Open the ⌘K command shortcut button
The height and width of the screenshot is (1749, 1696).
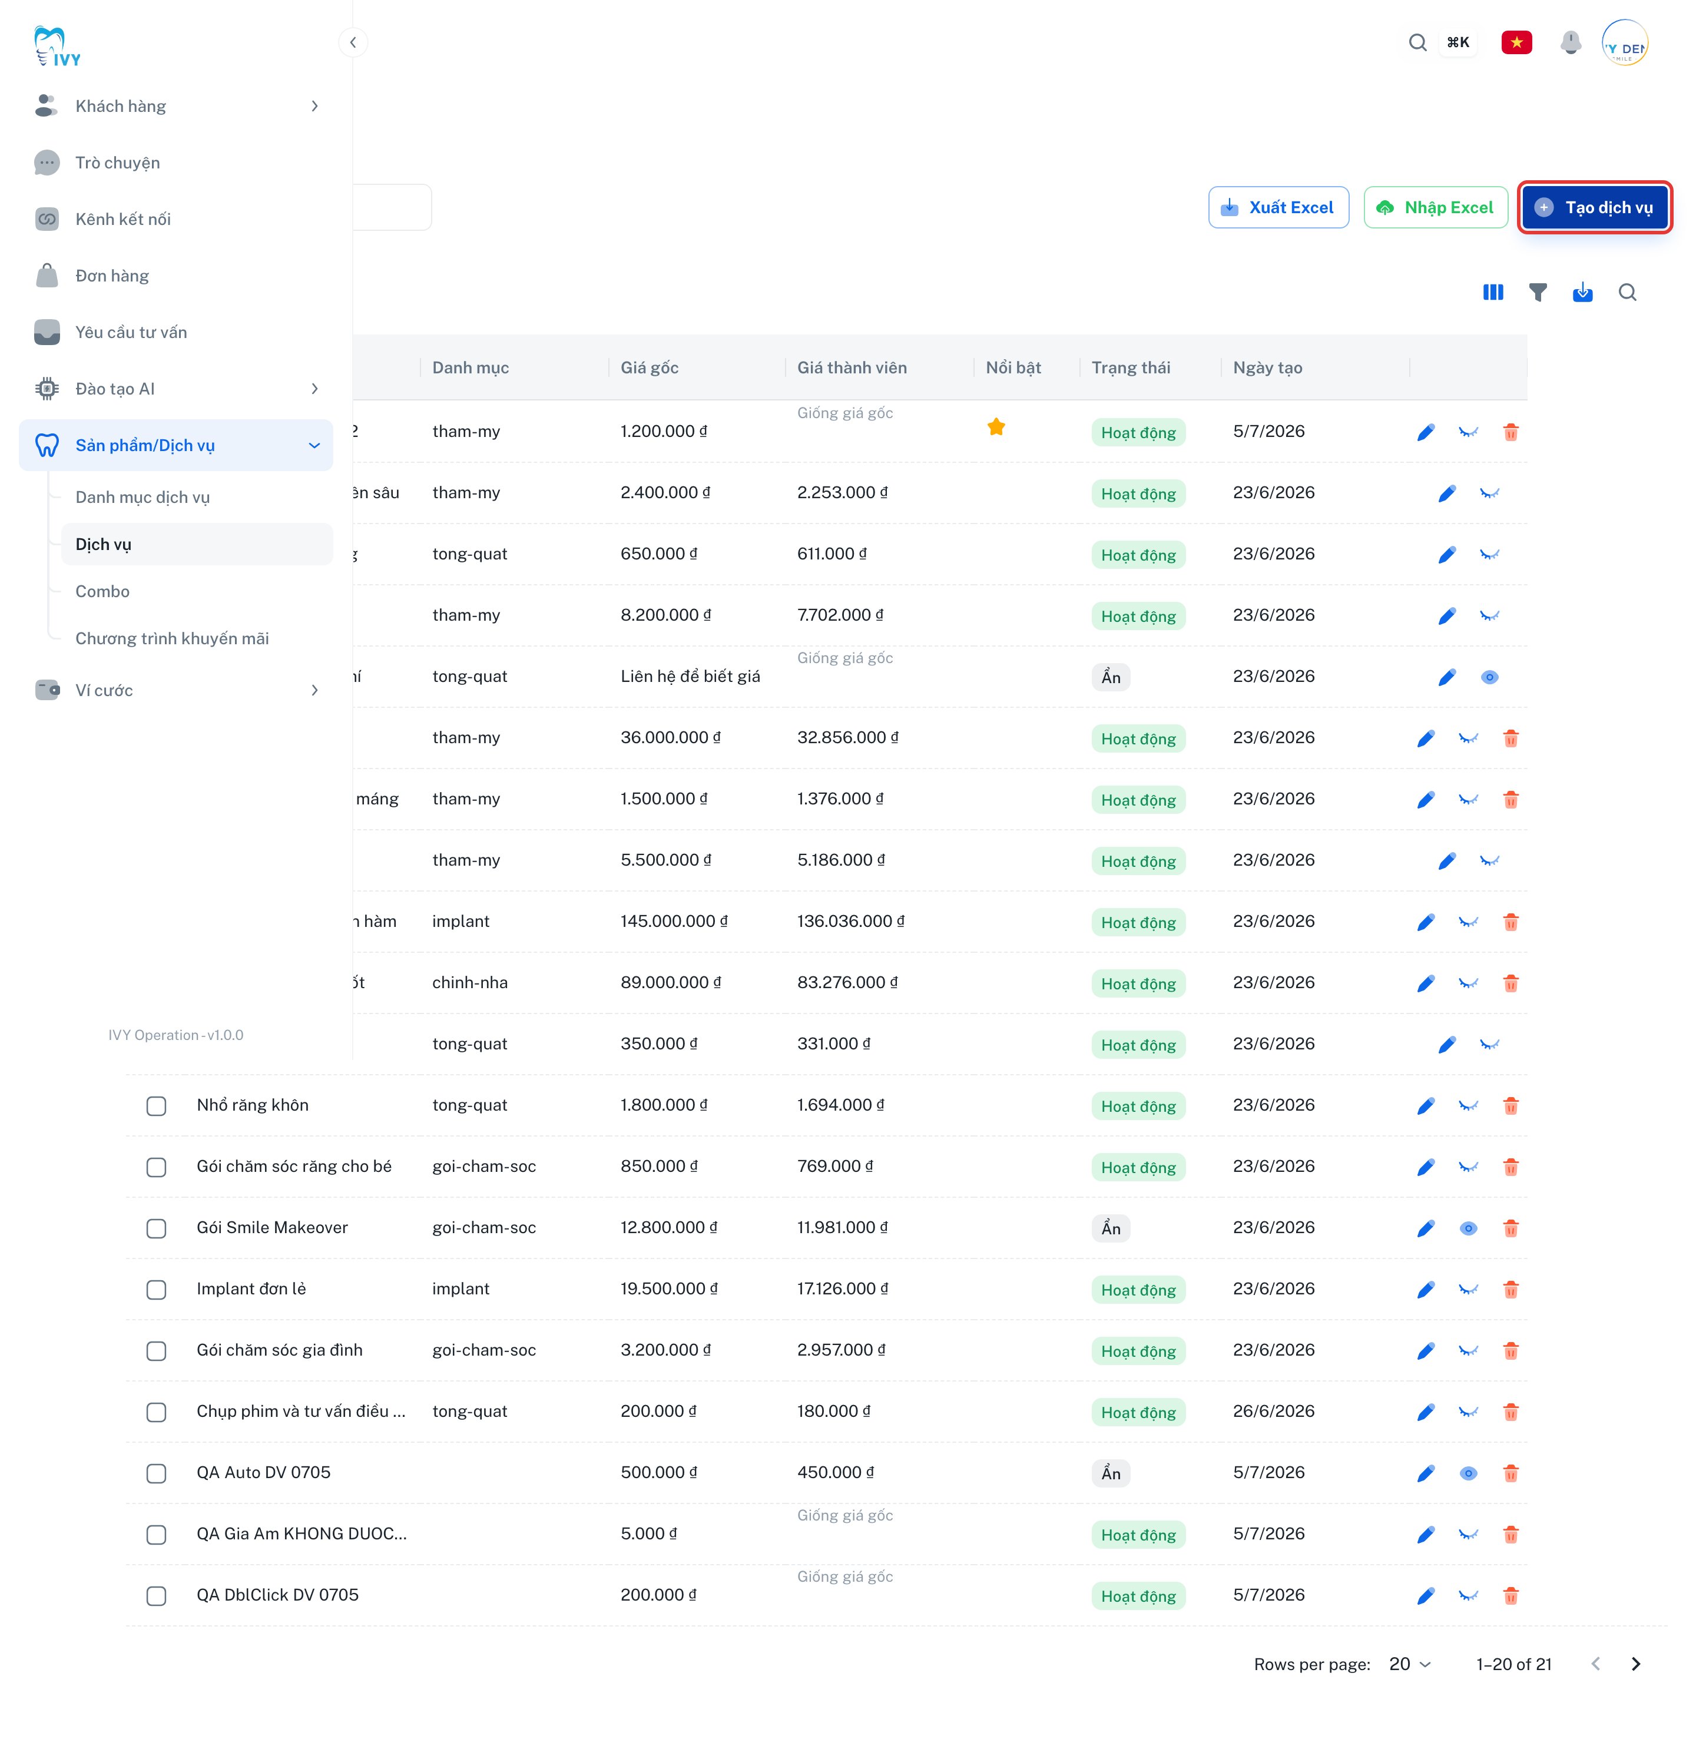coord(1457,42)
